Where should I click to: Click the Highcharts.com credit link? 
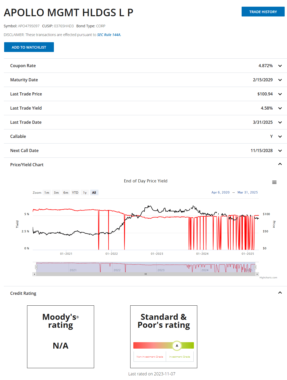click(268, 277)
